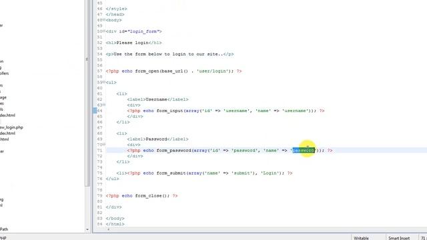Click the </body> tag on line 83
Viewport: 427px width, 240px height.
coord(115,218)
